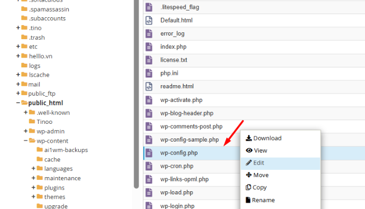The width and height of the screenshot is (365, 209).
Task: Expand the etc folder
Action: pyautogui.click(x=18, y=46)
